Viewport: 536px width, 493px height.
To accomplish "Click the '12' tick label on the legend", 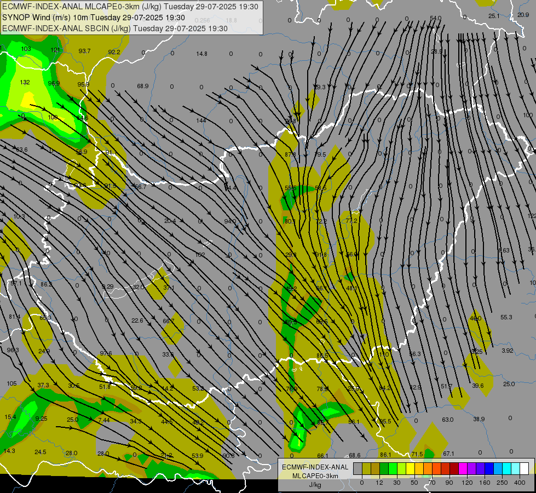I will 379,483.
